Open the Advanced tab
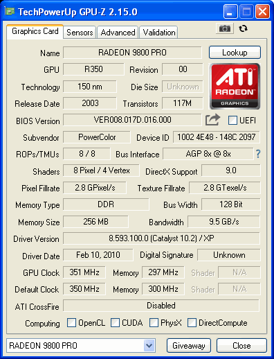The height and width of the screenshot is (359, 274). [x=118, y=33]
